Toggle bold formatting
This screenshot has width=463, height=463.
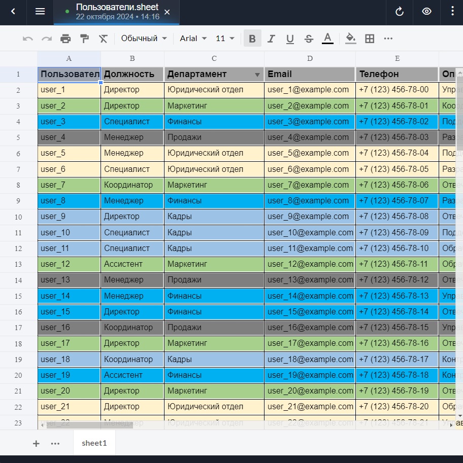pyautogui.click(x=252, y=39)
